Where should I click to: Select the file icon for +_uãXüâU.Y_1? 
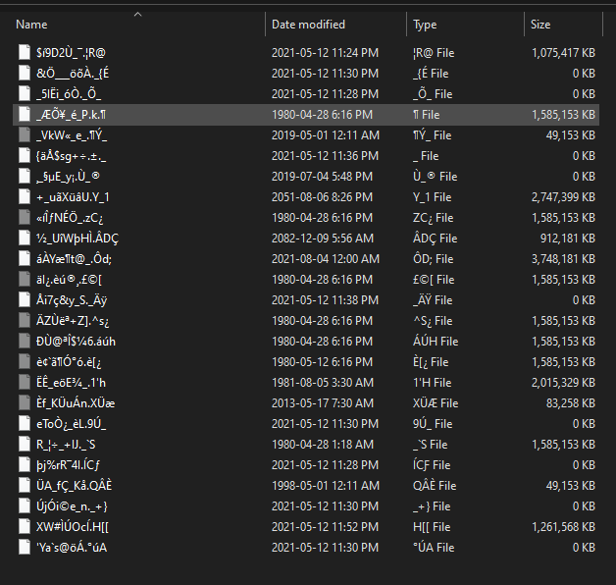25,196
